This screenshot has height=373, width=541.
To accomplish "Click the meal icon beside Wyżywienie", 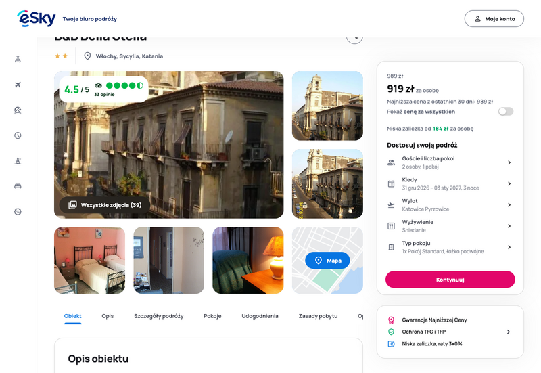I will coord(391,226).
